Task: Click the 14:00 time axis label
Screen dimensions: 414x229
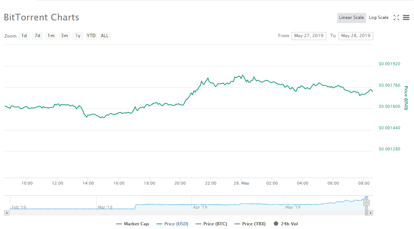Action: click(x=88, y=183)
